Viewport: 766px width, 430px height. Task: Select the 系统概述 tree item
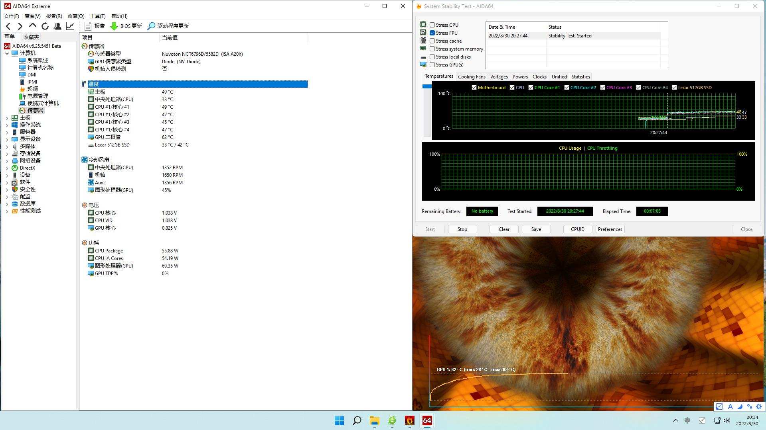(x=38, y=60)
